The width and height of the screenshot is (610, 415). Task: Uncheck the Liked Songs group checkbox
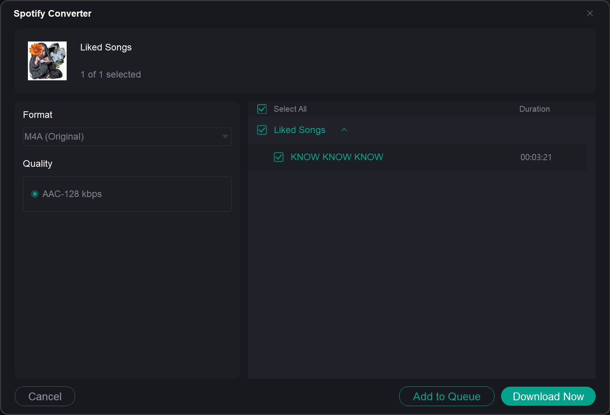pos(262,130)
